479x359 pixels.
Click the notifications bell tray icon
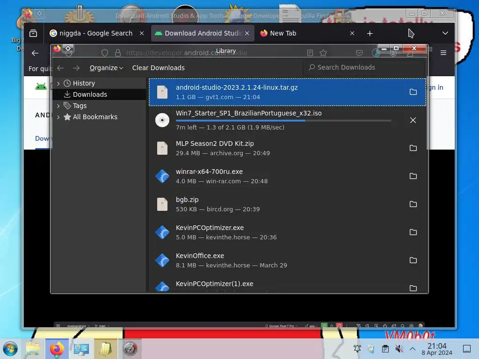tap(357, 349)
